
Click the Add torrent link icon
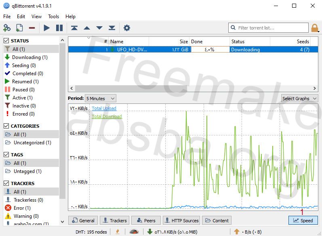7,28
